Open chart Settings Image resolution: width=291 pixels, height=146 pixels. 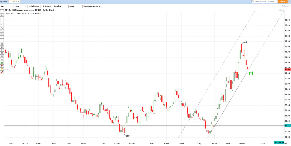[47, 6]
